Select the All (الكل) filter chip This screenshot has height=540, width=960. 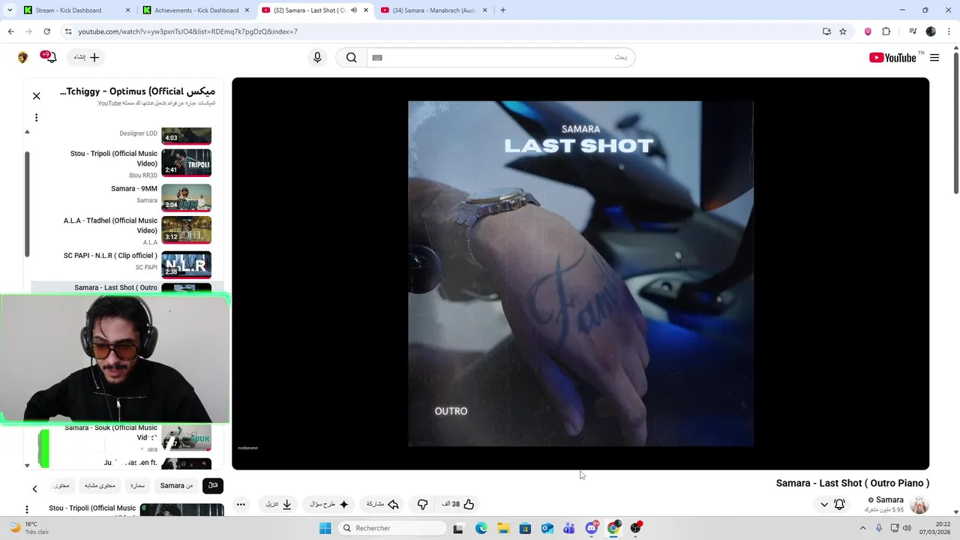tap(213, 485)
